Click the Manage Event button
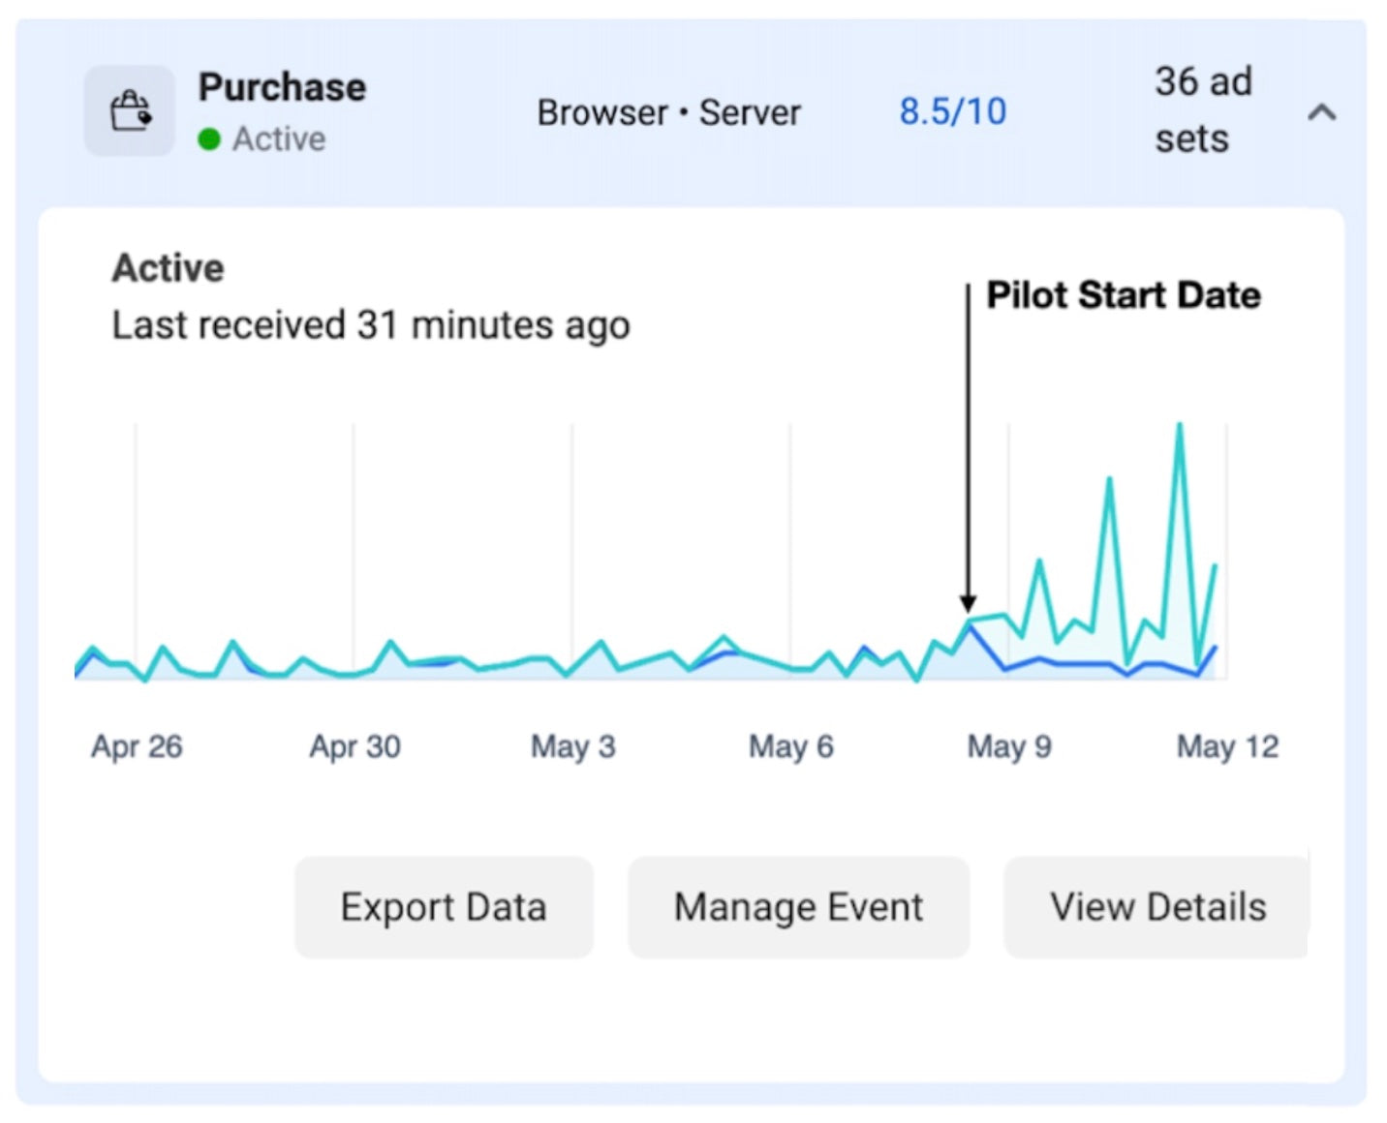Image resolution: width=1387 pixels, height=1123 pixels. click(x=798, y=907)
